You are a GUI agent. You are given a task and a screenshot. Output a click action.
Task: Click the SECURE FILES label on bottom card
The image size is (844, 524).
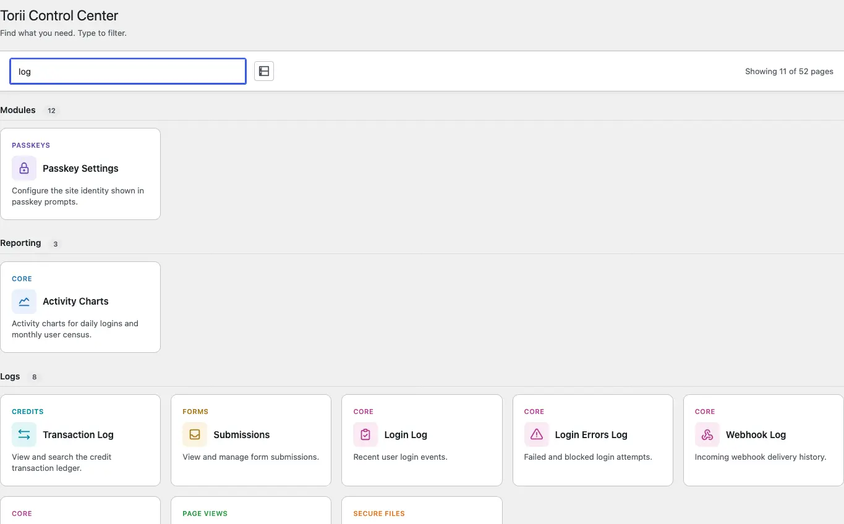click(x=379, y=513)
